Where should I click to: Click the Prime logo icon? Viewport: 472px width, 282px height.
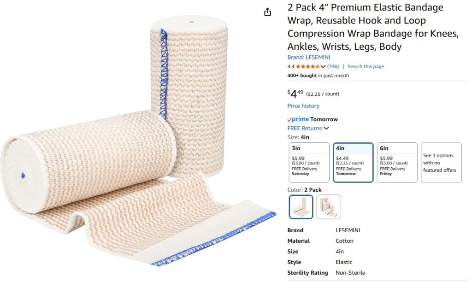click(x=298, y=119)
